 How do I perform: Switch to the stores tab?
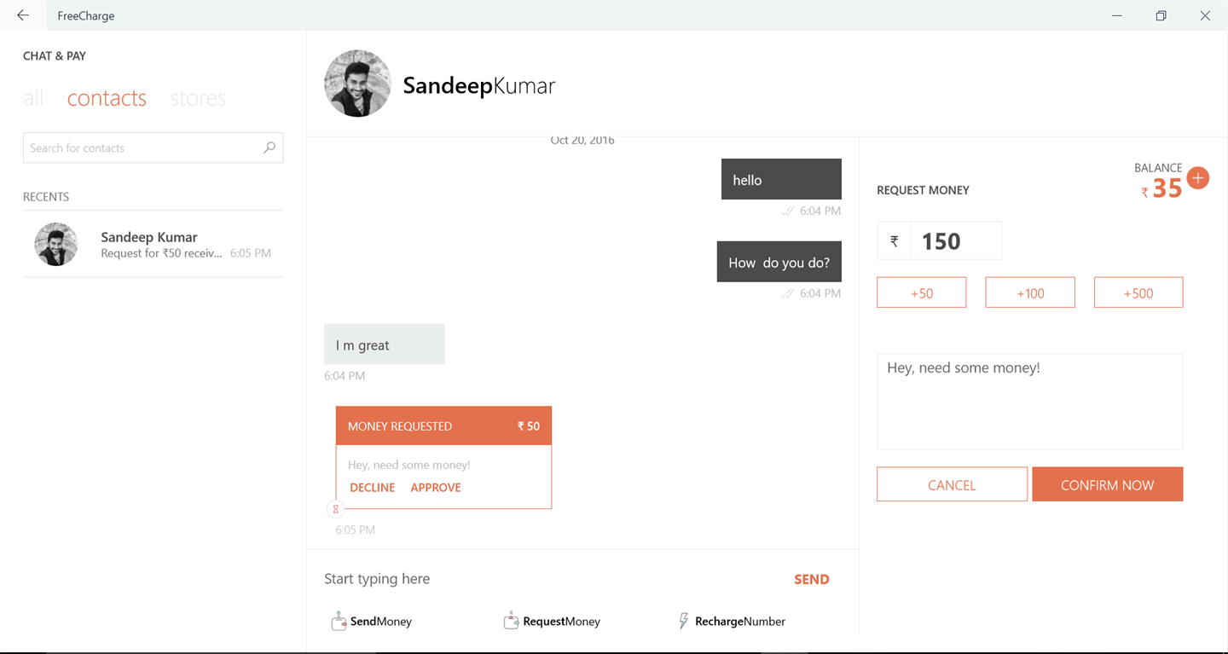(198, 98)
